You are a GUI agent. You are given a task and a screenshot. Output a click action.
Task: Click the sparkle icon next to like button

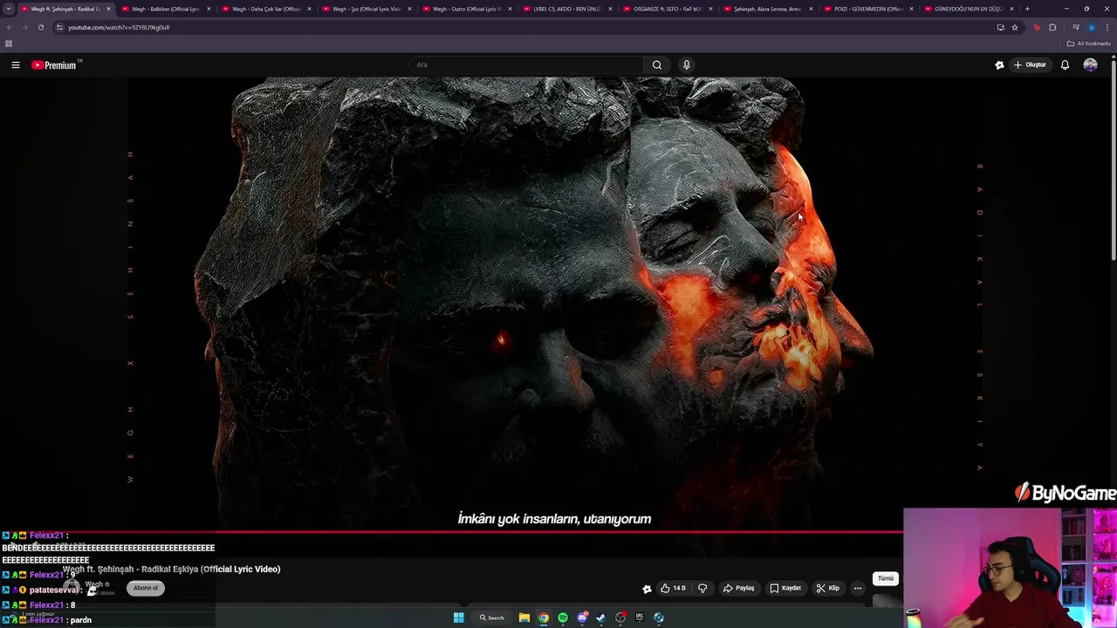[x=647, y=589]
